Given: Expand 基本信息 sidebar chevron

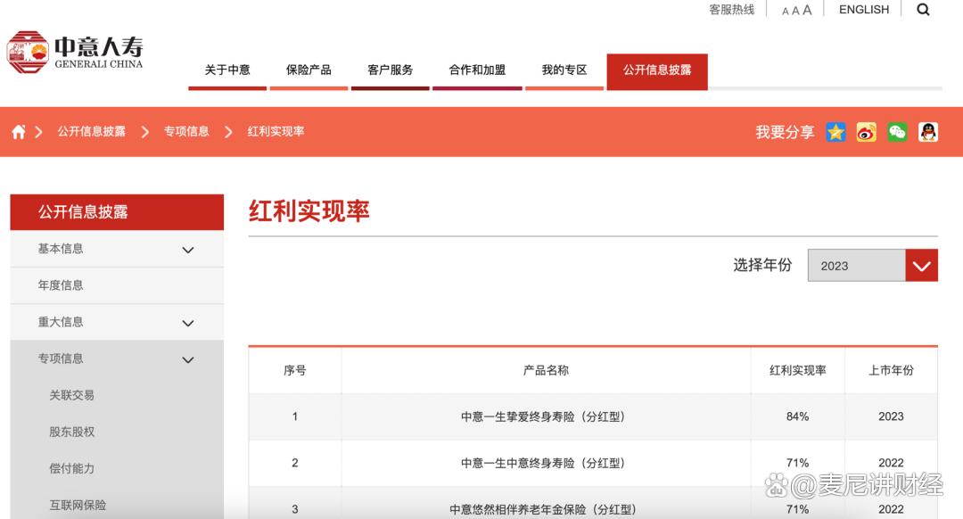Looking at the screenshot, I should [188, 250].
